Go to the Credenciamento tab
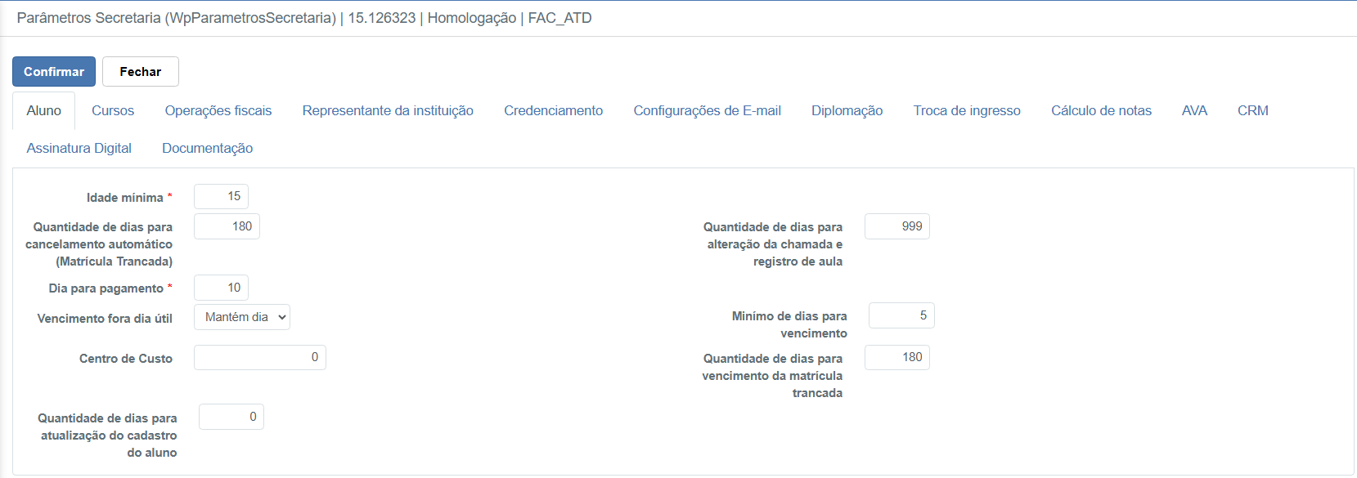The height and width of the screenshot is (478, 1357). pyautogui.click(x=553, y=111)
